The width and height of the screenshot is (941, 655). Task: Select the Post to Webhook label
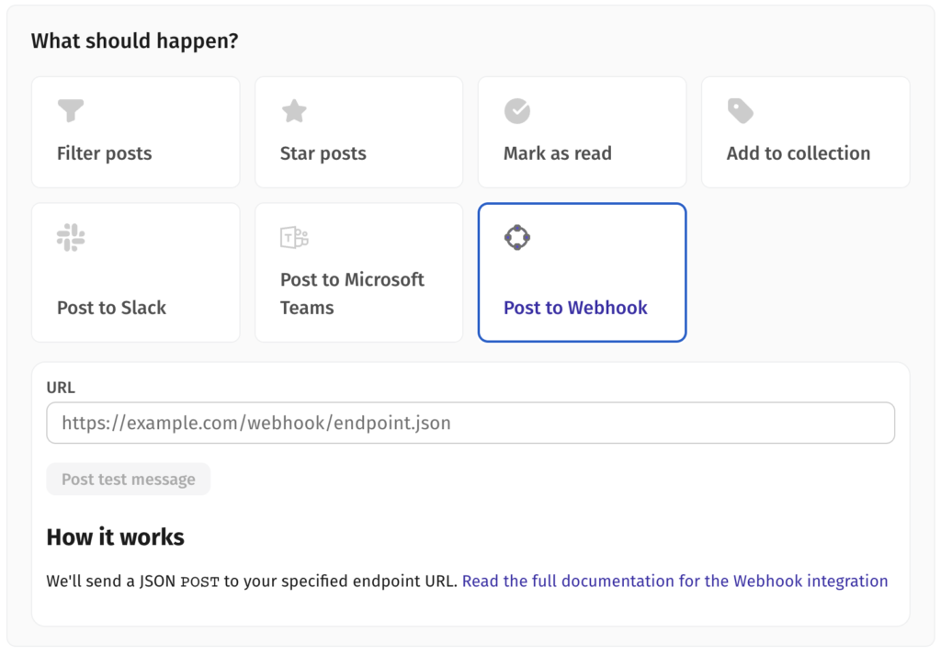click(x=575, y=308)
